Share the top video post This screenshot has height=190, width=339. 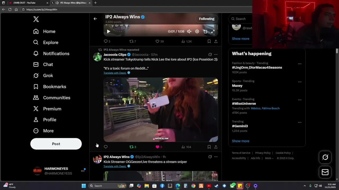click(216, 41)
